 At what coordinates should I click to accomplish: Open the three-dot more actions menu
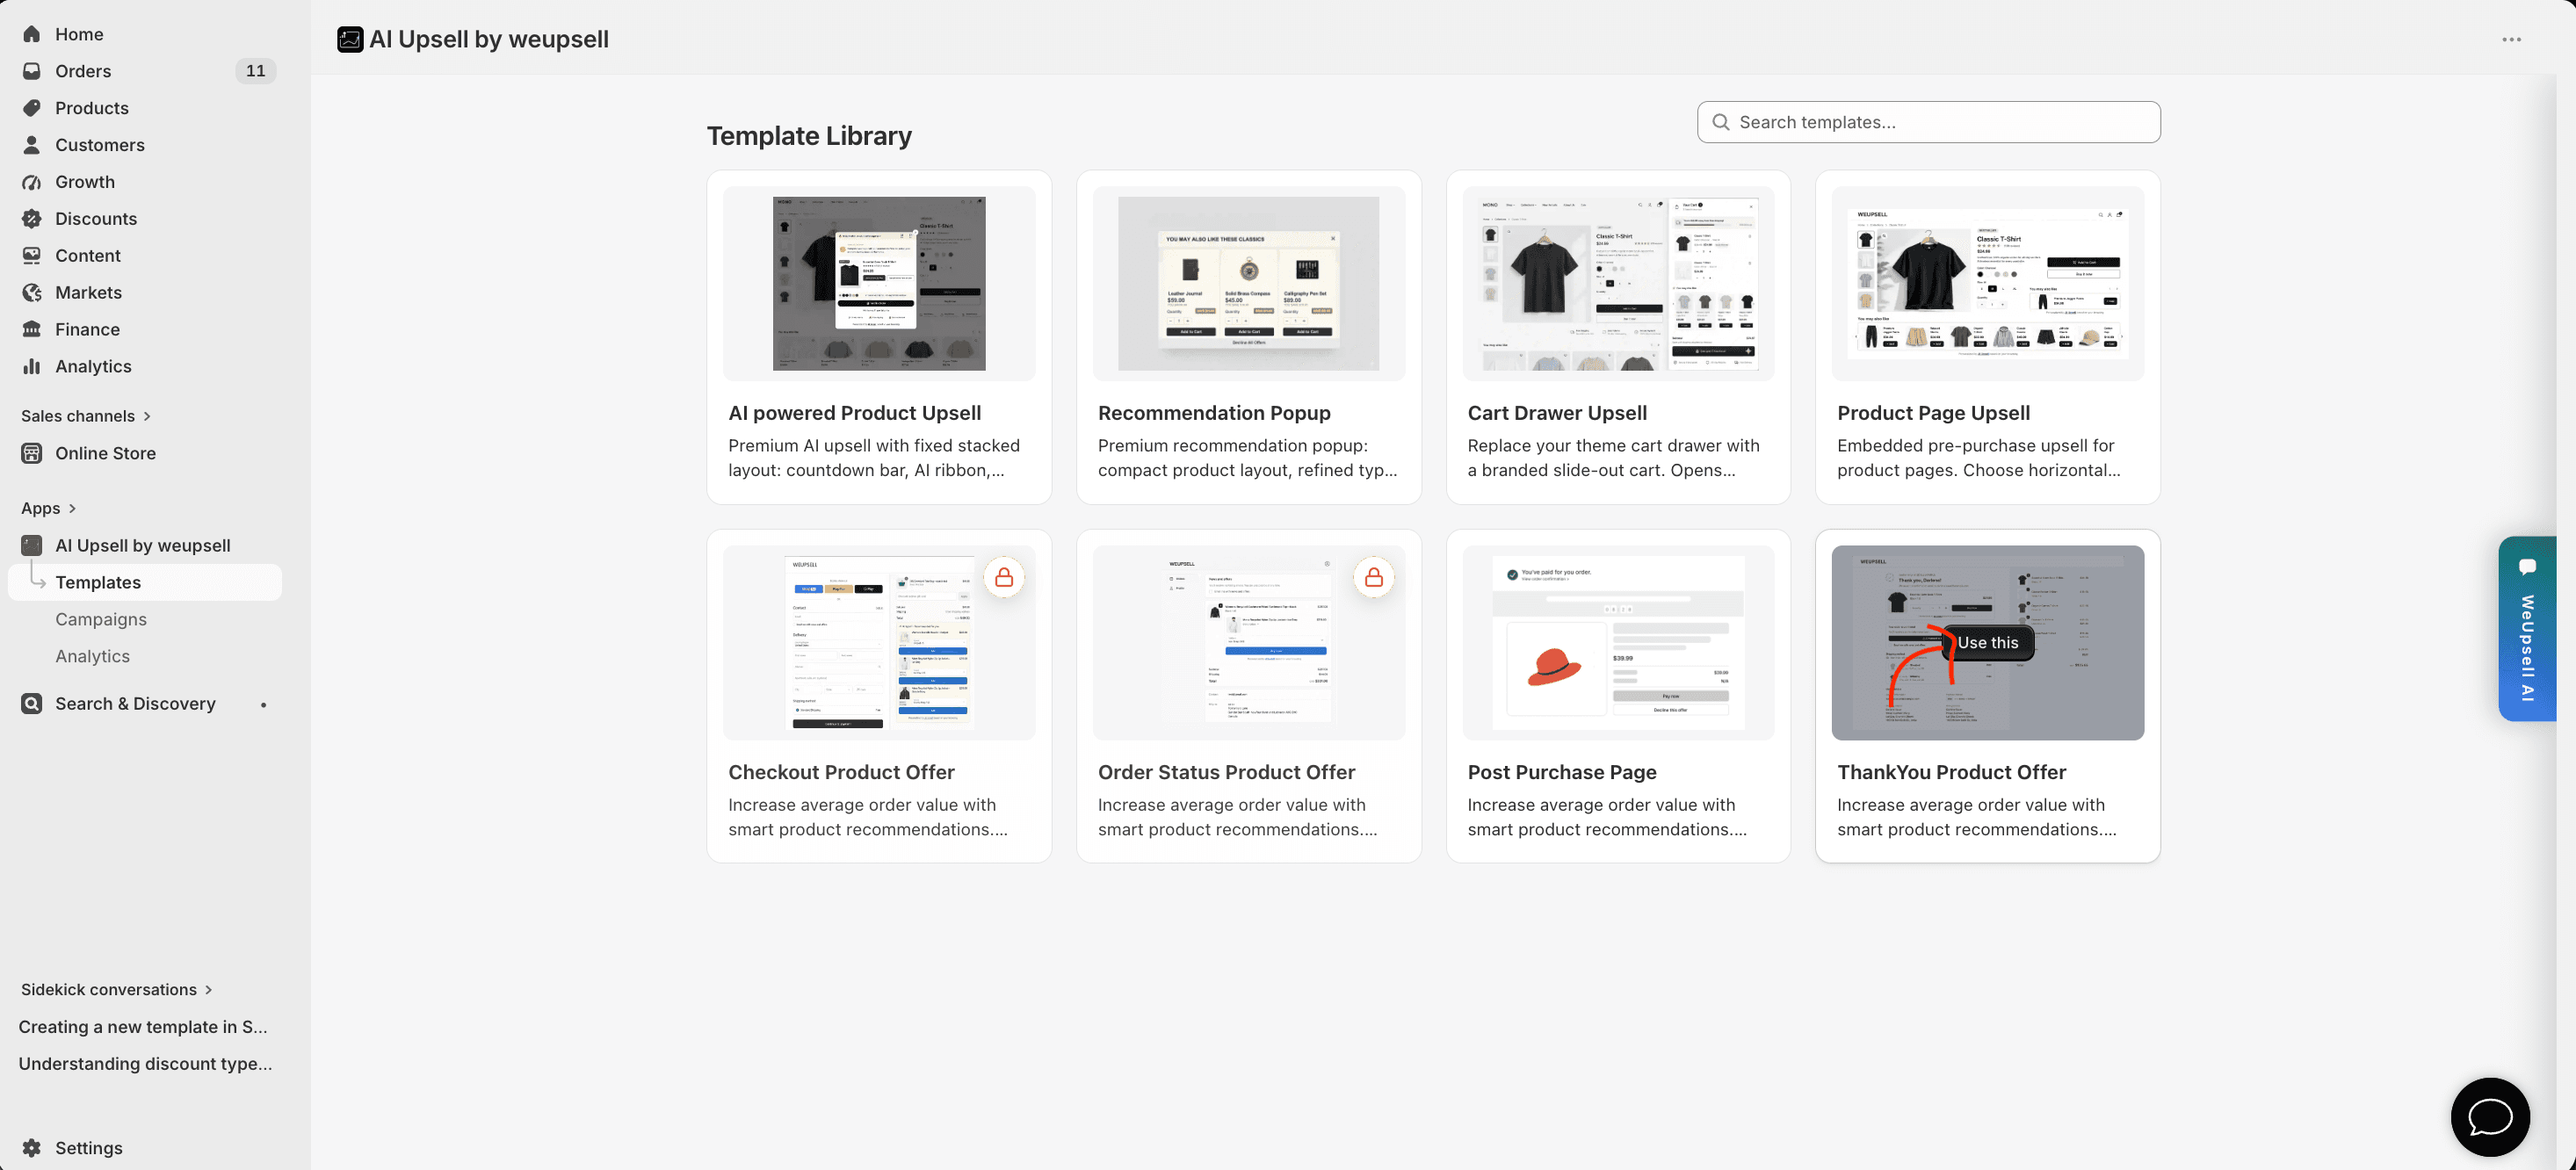pos(2511,39)
